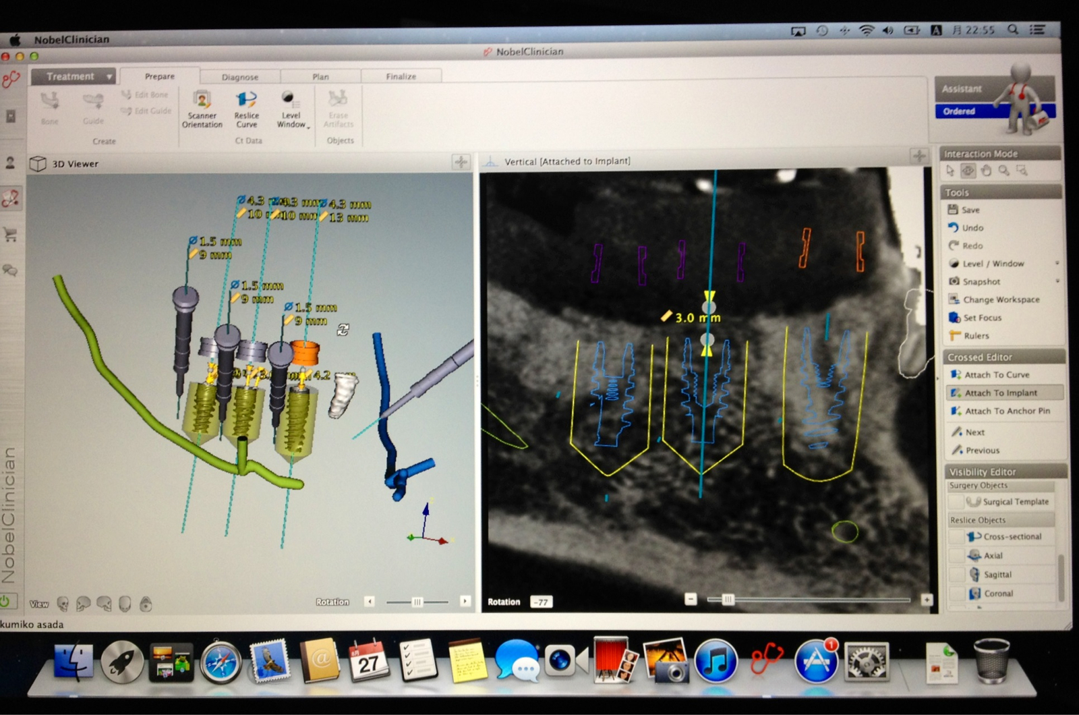Click Redo in Tools panel

click(x=966, y=246)
